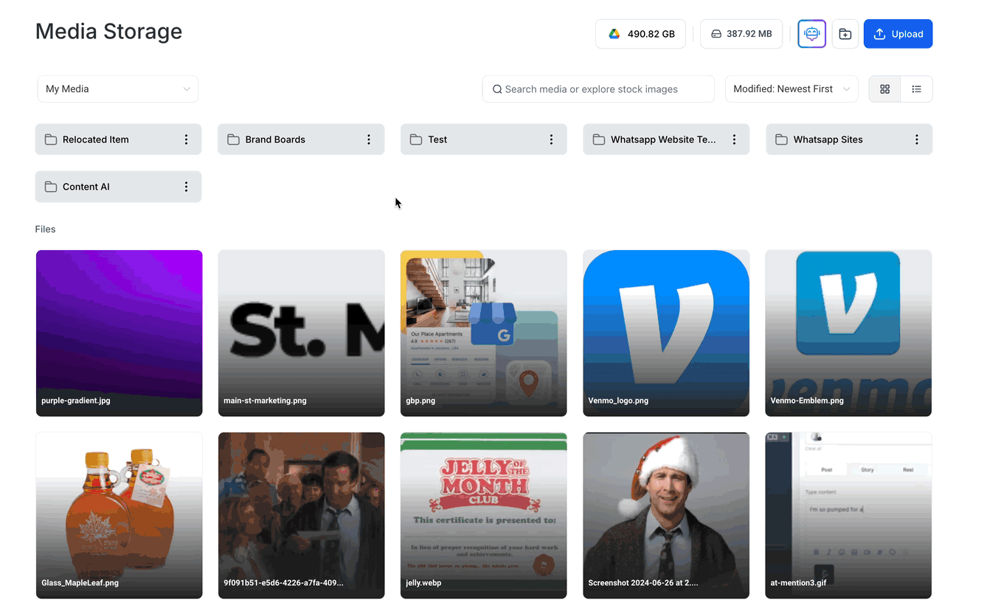Open the AI assistant robot icon

coord(811,34)
